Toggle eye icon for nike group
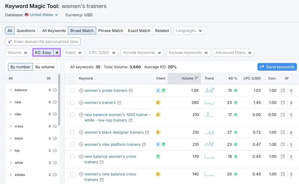The image size is (299, 184). 55,114
